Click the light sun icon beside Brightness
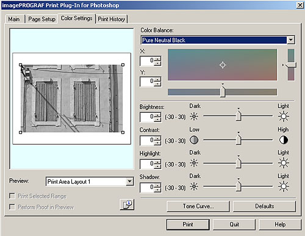 (x=284, y=116)
